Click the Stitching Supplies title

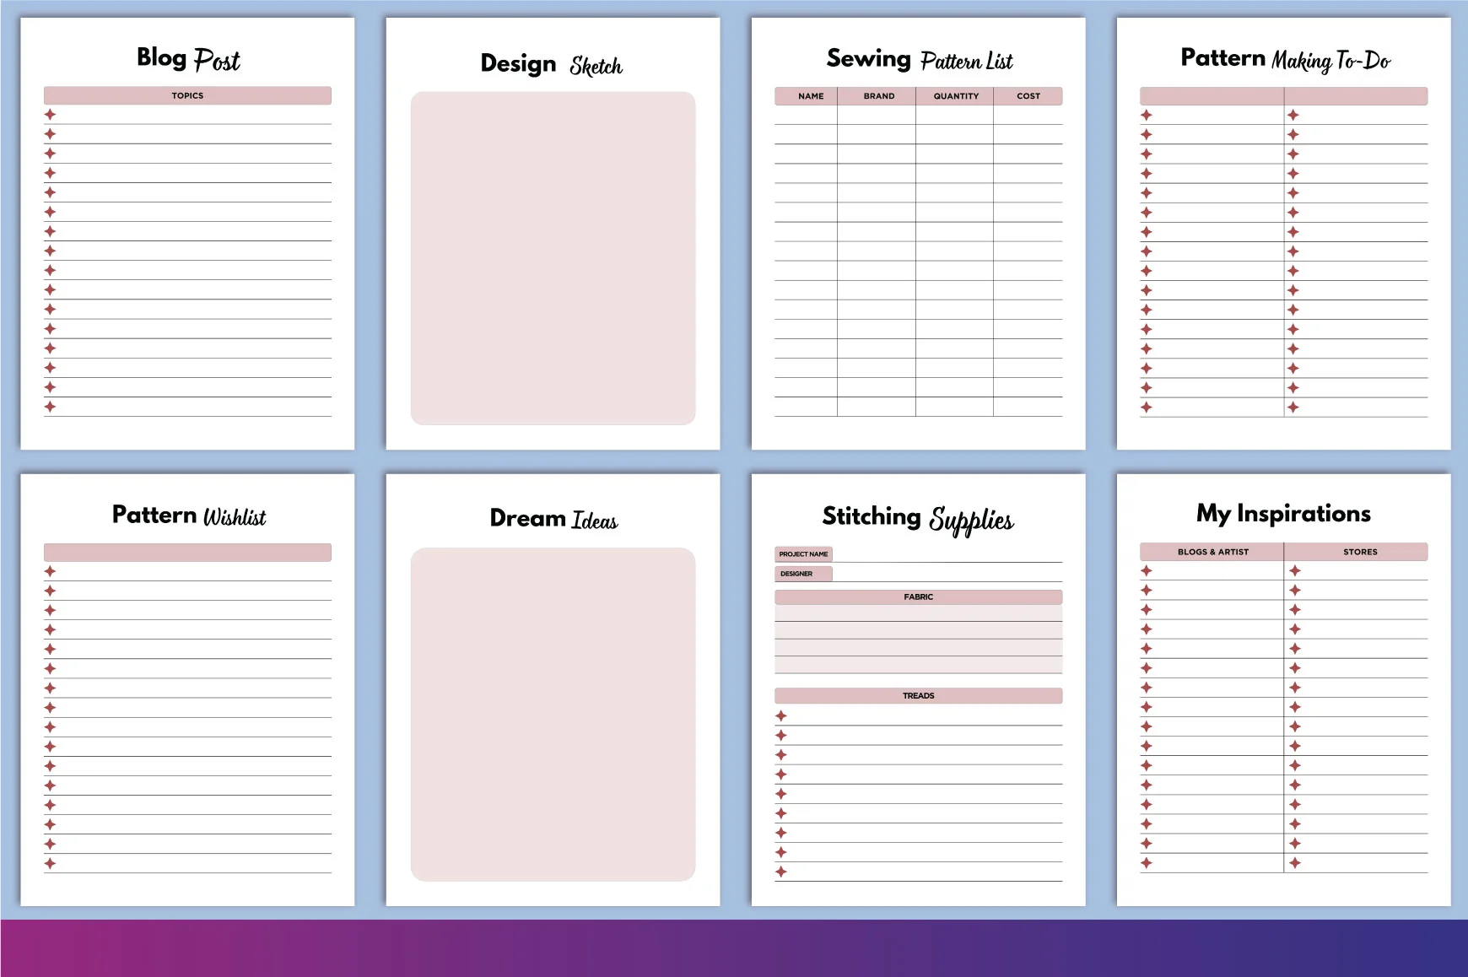pos(918,519)
